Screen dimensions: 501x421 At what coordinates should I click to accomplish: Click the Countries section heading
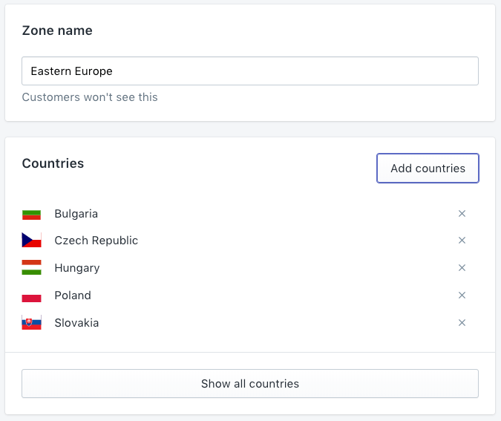(53, 163)
